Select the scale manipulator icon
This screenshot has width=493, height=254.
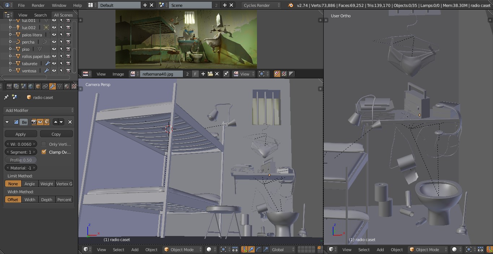pyautogui.click(x=266, y=249)
